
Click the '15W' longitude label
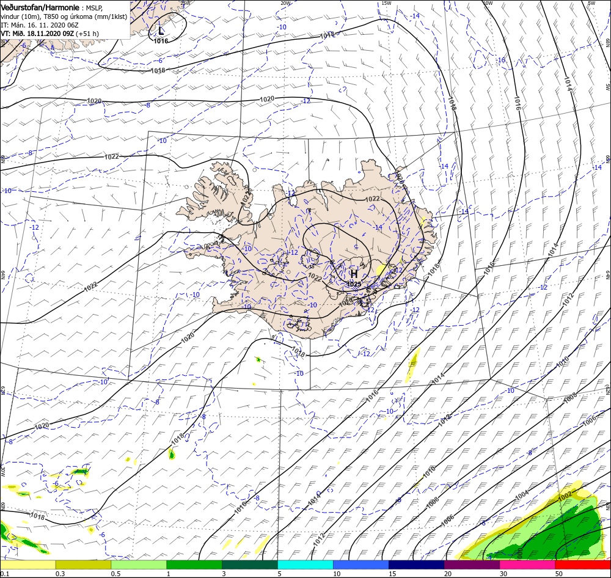pos(386,3)
